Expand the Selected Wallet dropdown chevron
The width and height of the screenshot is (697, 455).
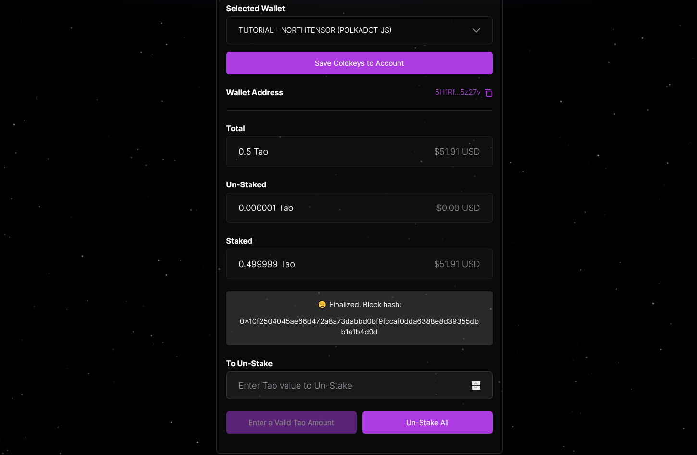(x=476, y=30)
